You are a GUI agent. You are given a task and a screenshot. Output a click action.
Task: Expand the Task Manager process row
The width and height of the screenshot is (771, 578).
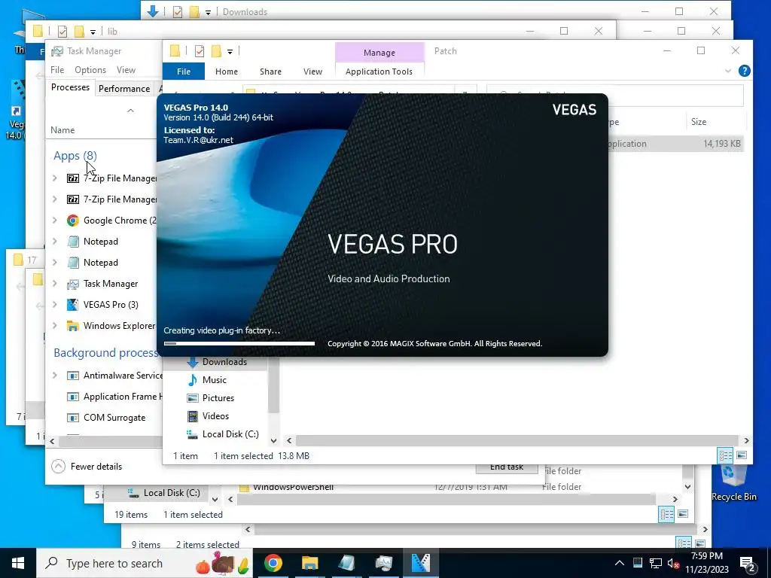click(54, 284)
